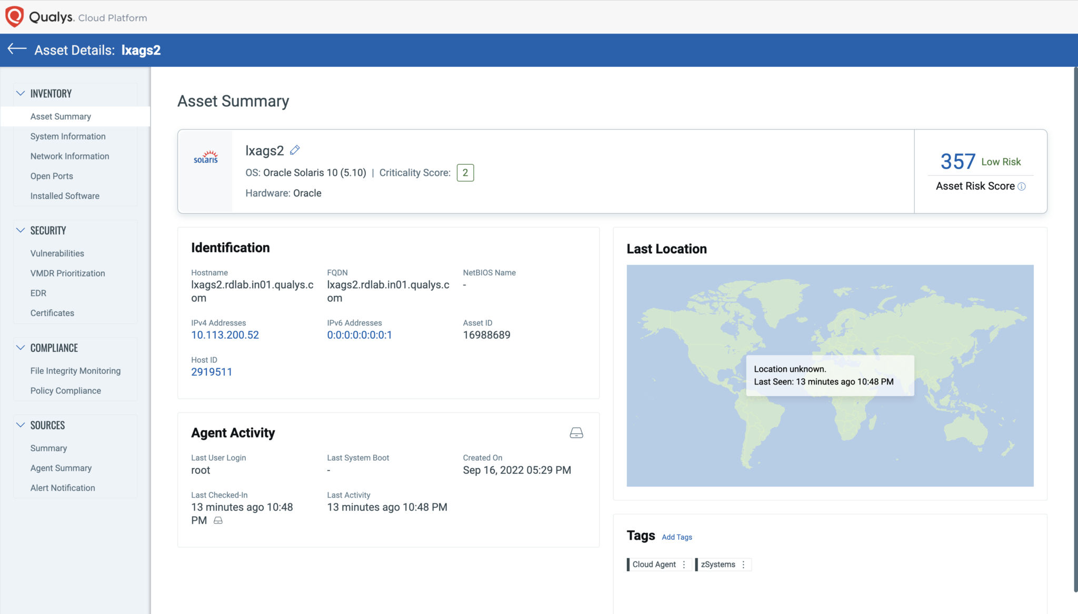This screenshot has width=1078, height=614.
Task: Click the Criticality Score badge showing 2
Action: click(465, 172)
